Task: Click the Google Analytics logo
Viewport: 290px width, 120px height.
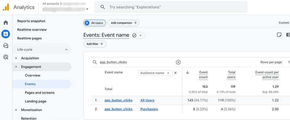Action: pyautogui.click(x=6, y=7)
